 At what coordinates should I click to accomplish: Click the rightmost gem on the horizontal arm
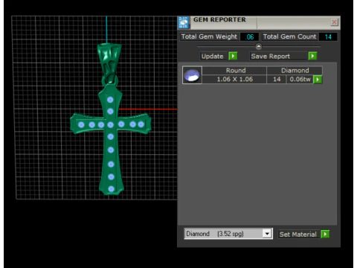141,124
